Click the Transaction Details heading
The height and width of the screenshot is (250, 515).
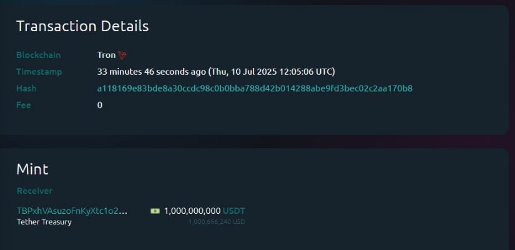click(82, 26)
